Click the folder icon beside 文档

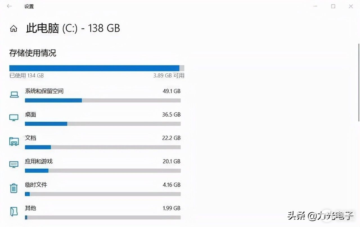(14, 141)
